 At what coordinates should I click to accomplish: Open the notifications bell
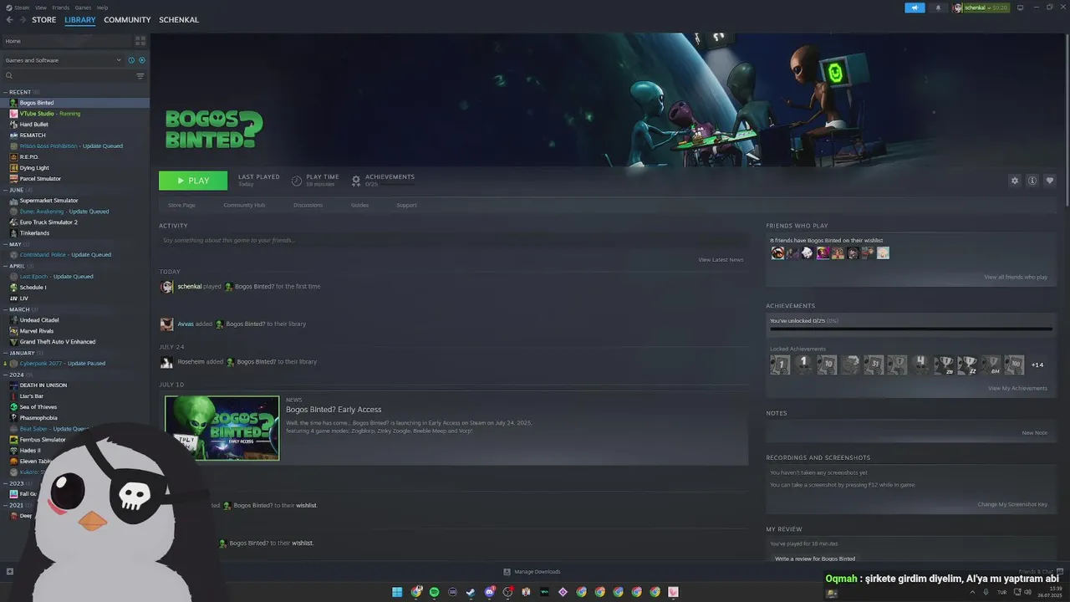point(938,8)
